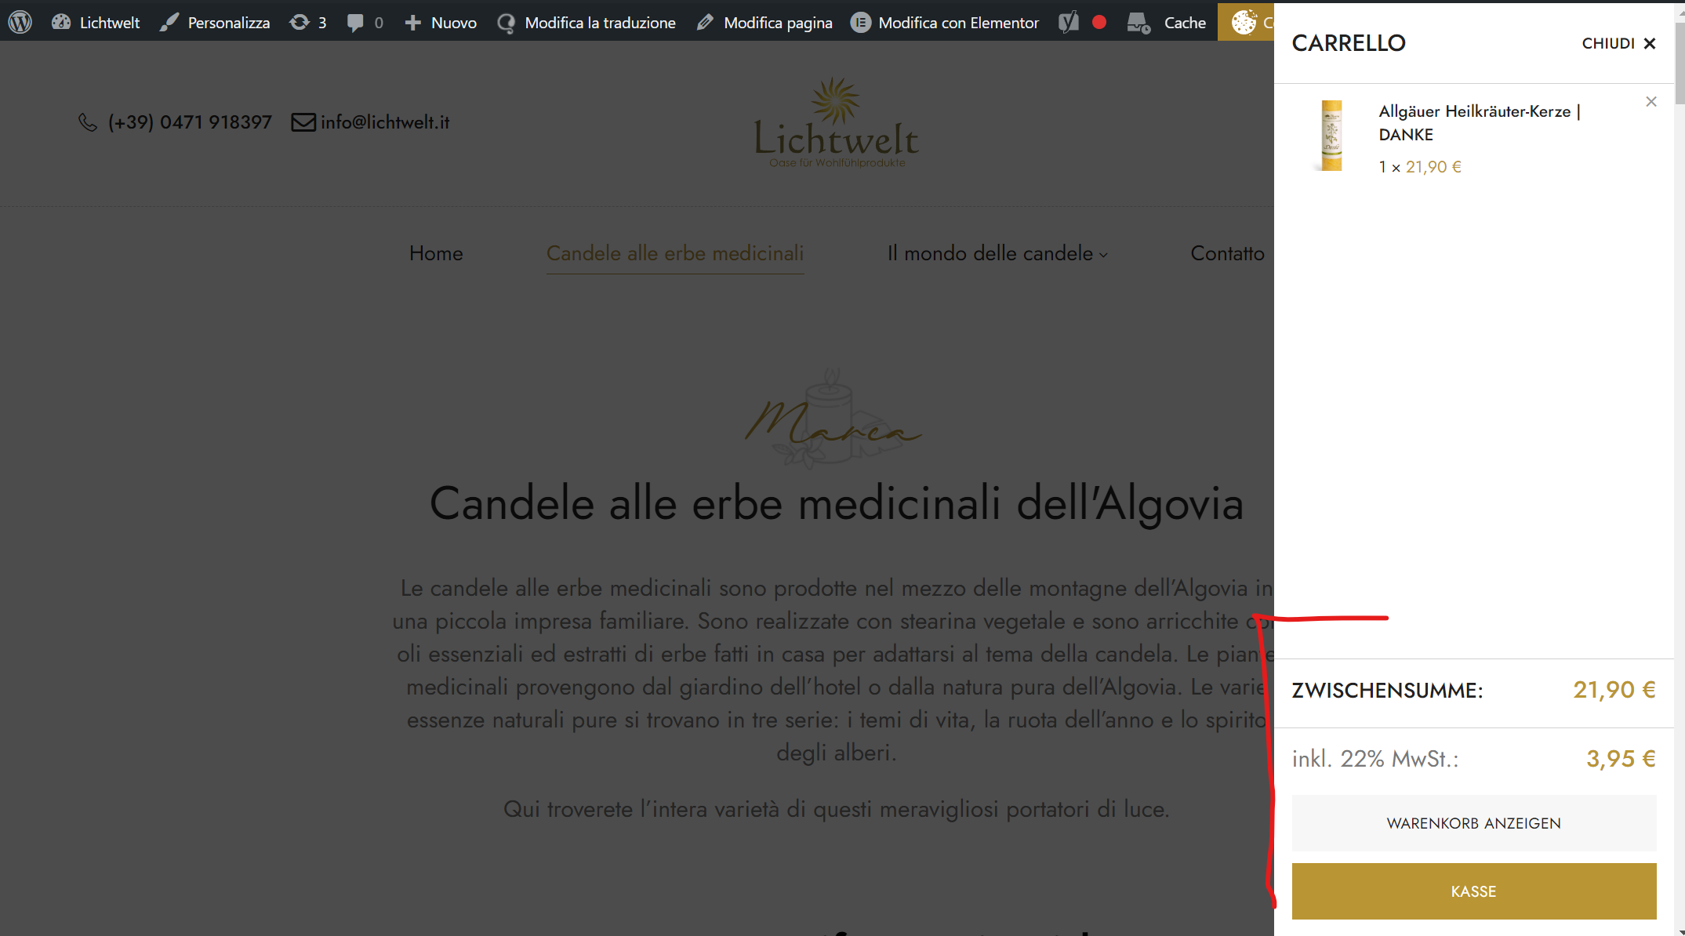Click the Zwischensumme 21,90 € amount
The height and width of the screenshot is (936, 1685).
(1614, 690)
